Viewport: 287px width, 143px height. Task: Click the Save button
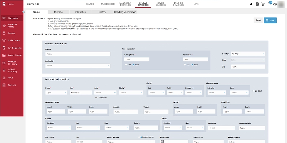coord(270,20)
